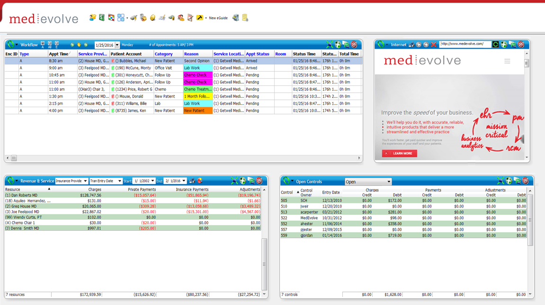Go back in the Internet panel browser
Screen dimensions: 545x305
coord(419,45)
